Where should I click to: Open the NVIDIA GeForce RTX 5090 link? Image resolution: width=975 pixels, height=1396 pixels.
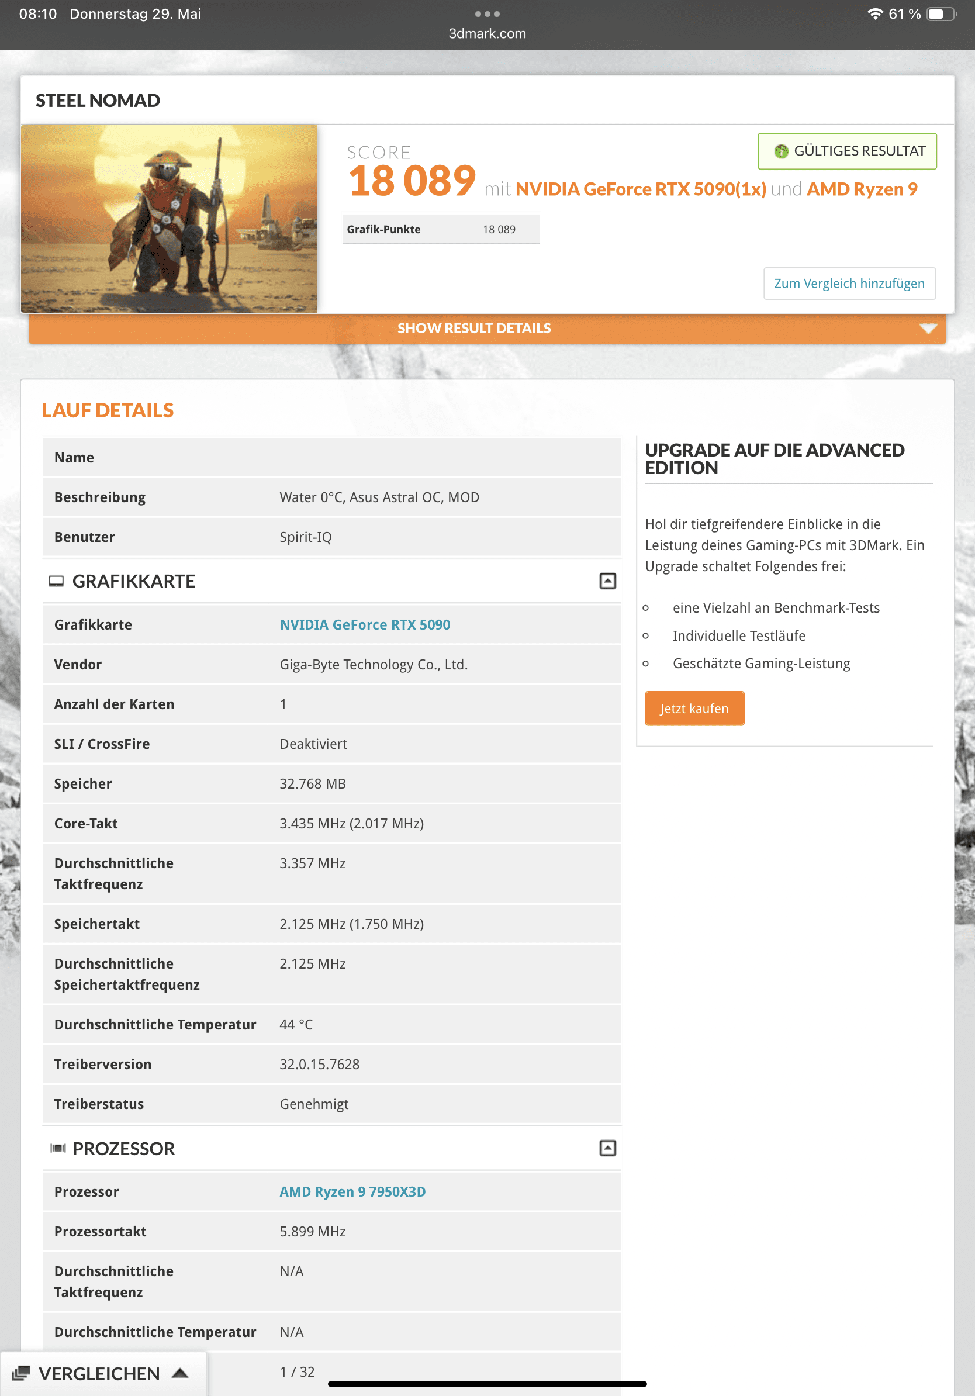[x=365, y=624]
